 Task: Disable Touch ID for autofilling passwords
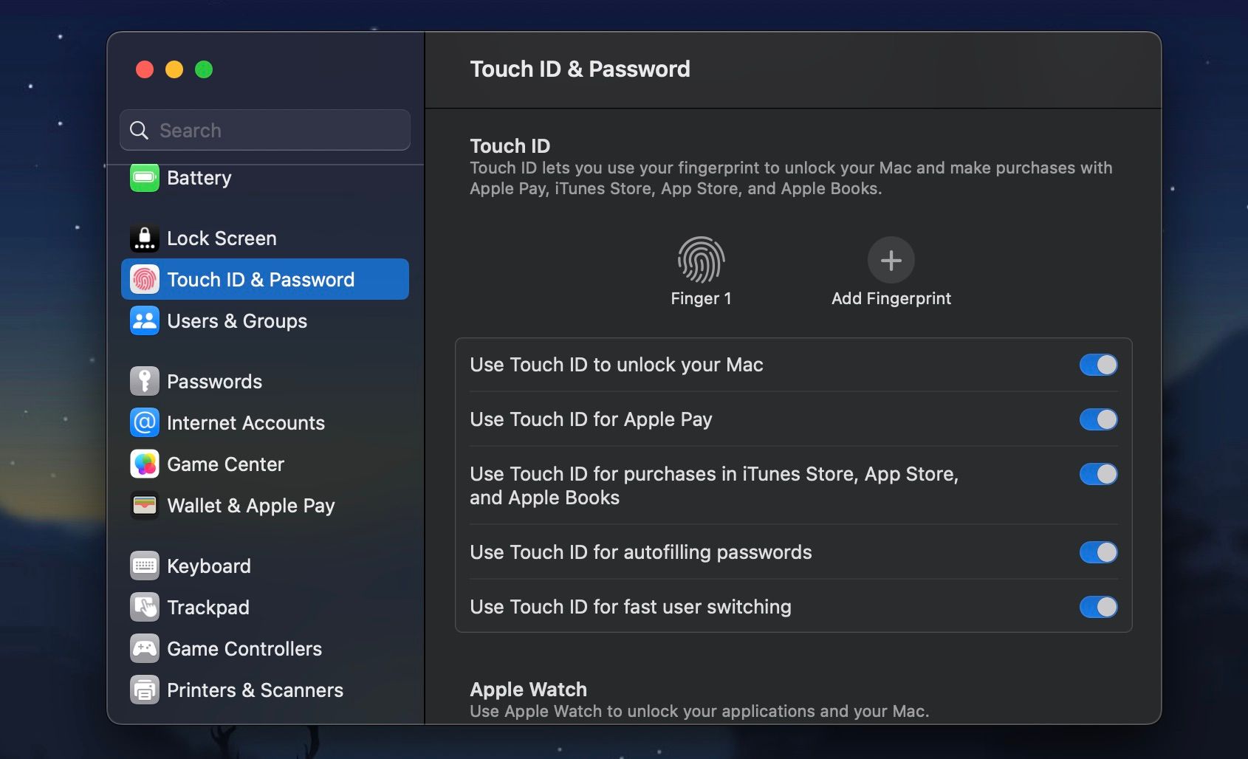pyautogui.click(x=1098, y=552)
